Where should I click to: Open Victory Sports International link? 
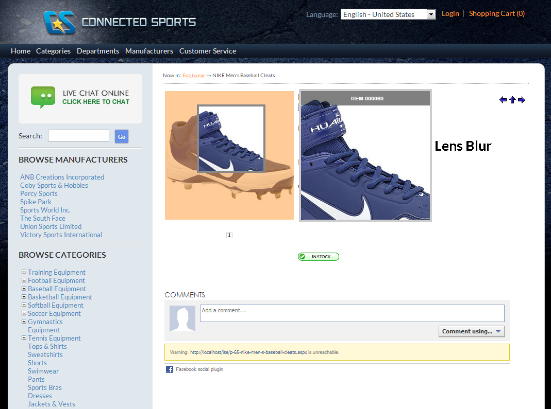[x=61, y=235]
